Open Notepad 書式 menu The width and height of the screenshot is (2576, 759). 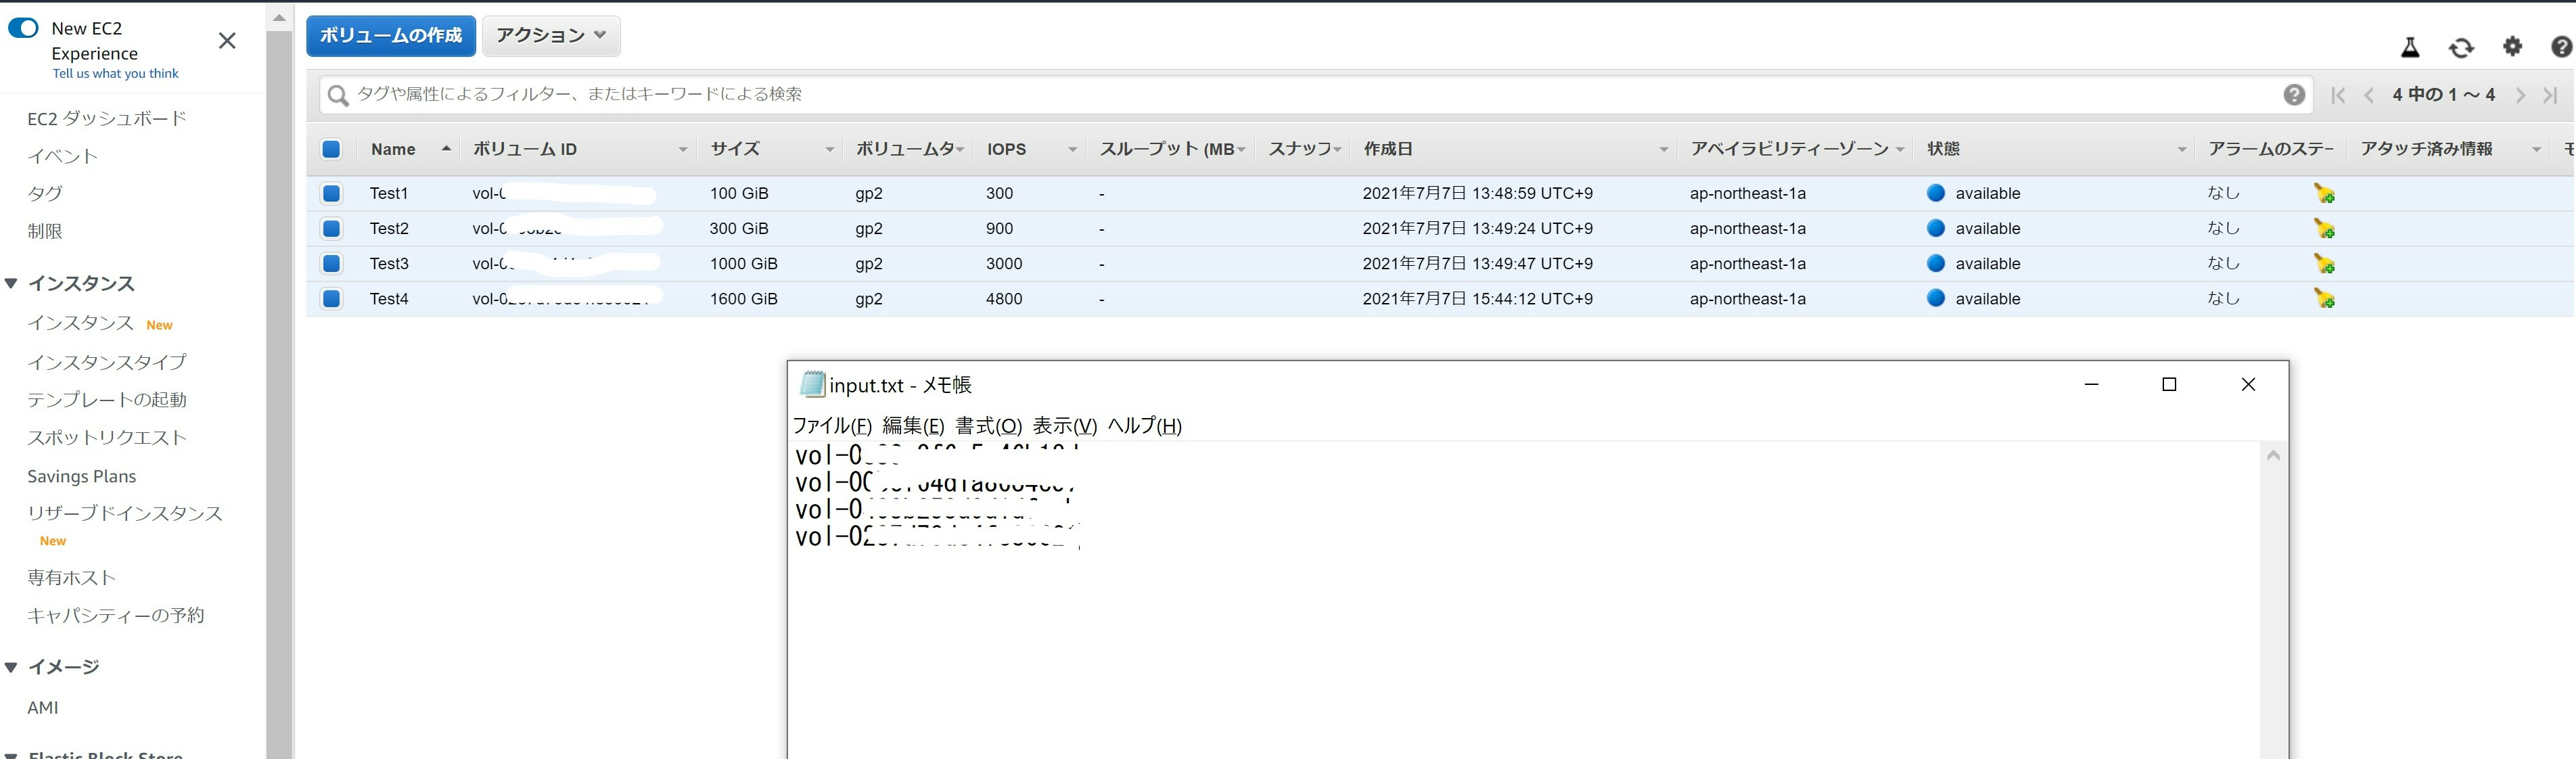(988, 426)
